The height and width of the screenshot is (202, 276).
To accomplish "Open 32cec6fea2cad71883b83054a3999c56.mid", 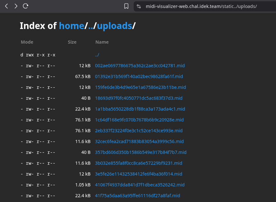I will tap(139, 141).
